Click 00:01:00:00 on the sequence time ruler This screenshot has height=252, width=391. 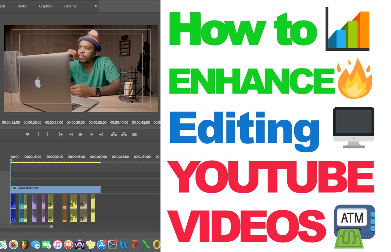[x=98, y=157]
